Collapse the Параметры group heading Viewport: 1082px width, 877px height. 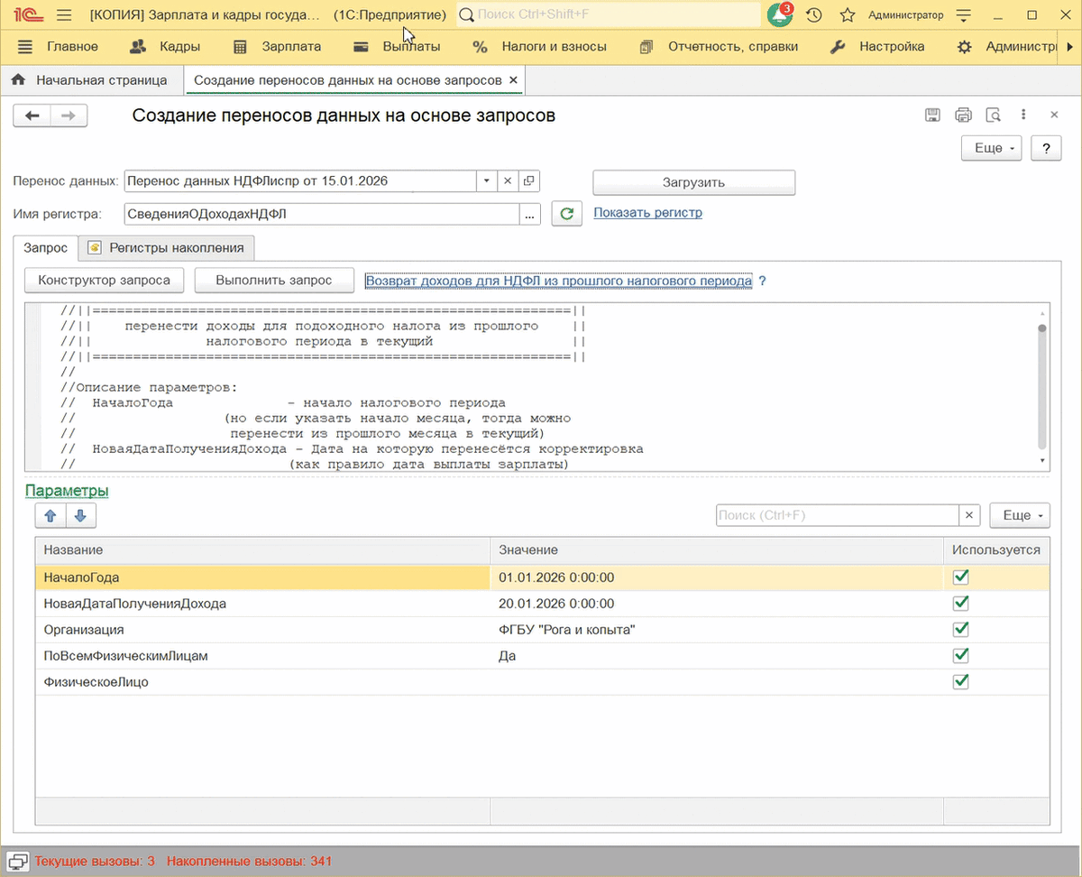[67, 491]
